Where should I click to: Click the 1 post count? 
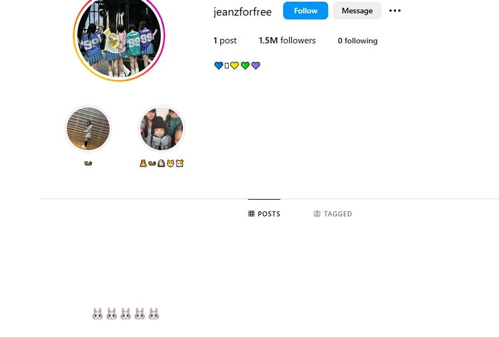tap(225, 41)
